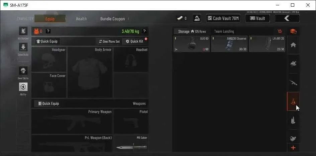Select the Pistol weapon slot
Image resolution: width=316 pixels, height=156 pixels.
click(131, 121)
